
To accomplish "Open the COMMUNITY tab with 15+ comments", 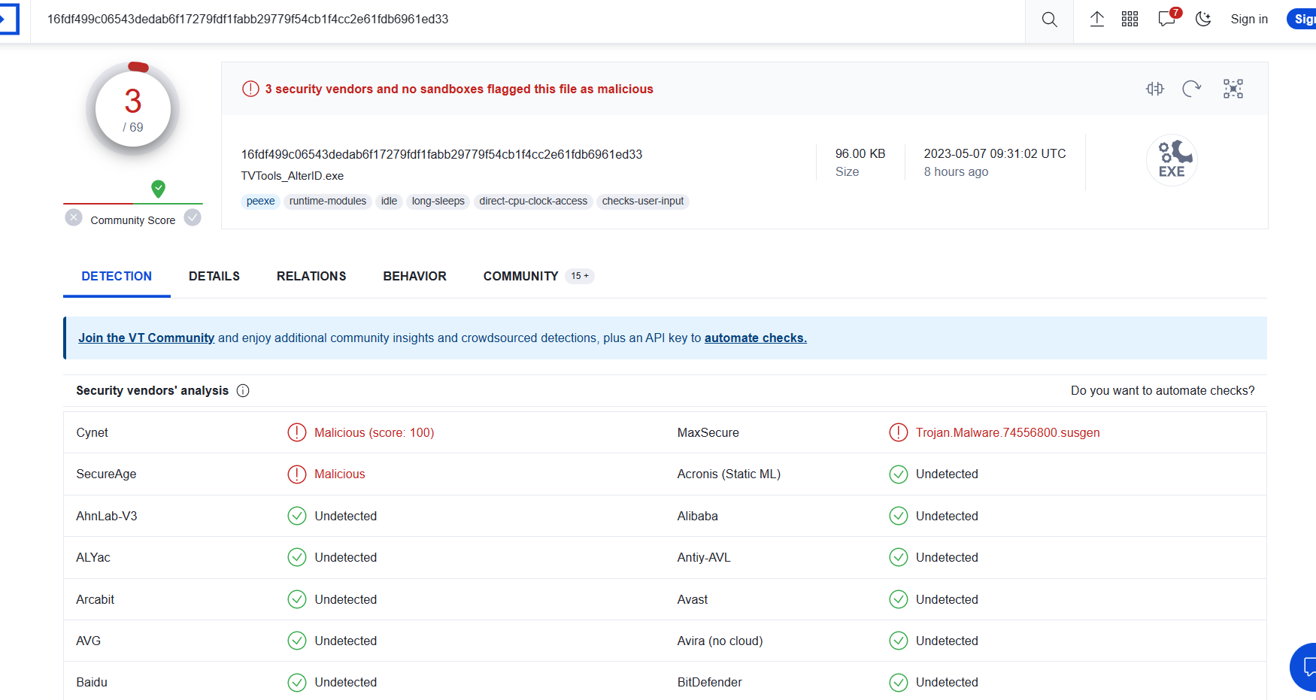I will (x=521, y=276).
